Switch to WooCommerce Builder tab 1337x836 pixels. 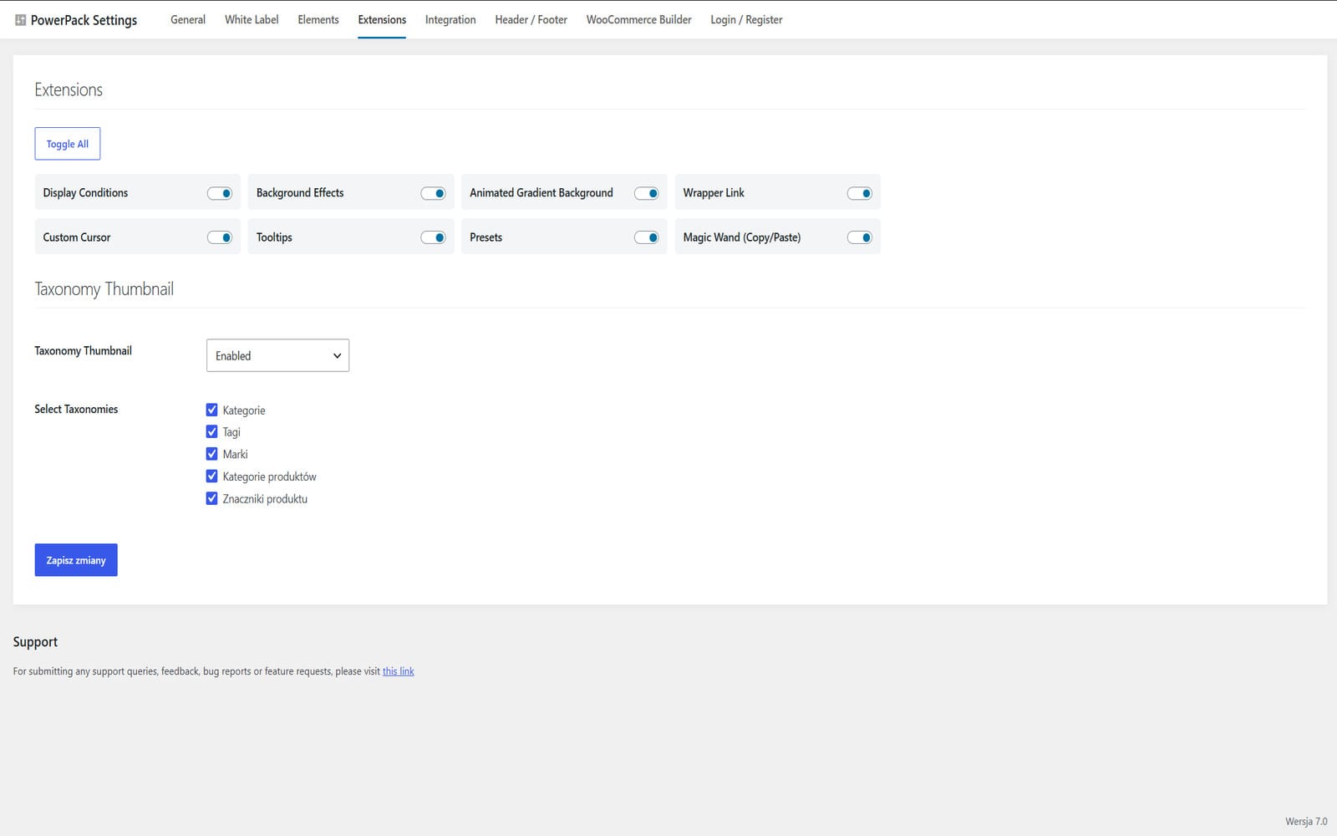638,20
